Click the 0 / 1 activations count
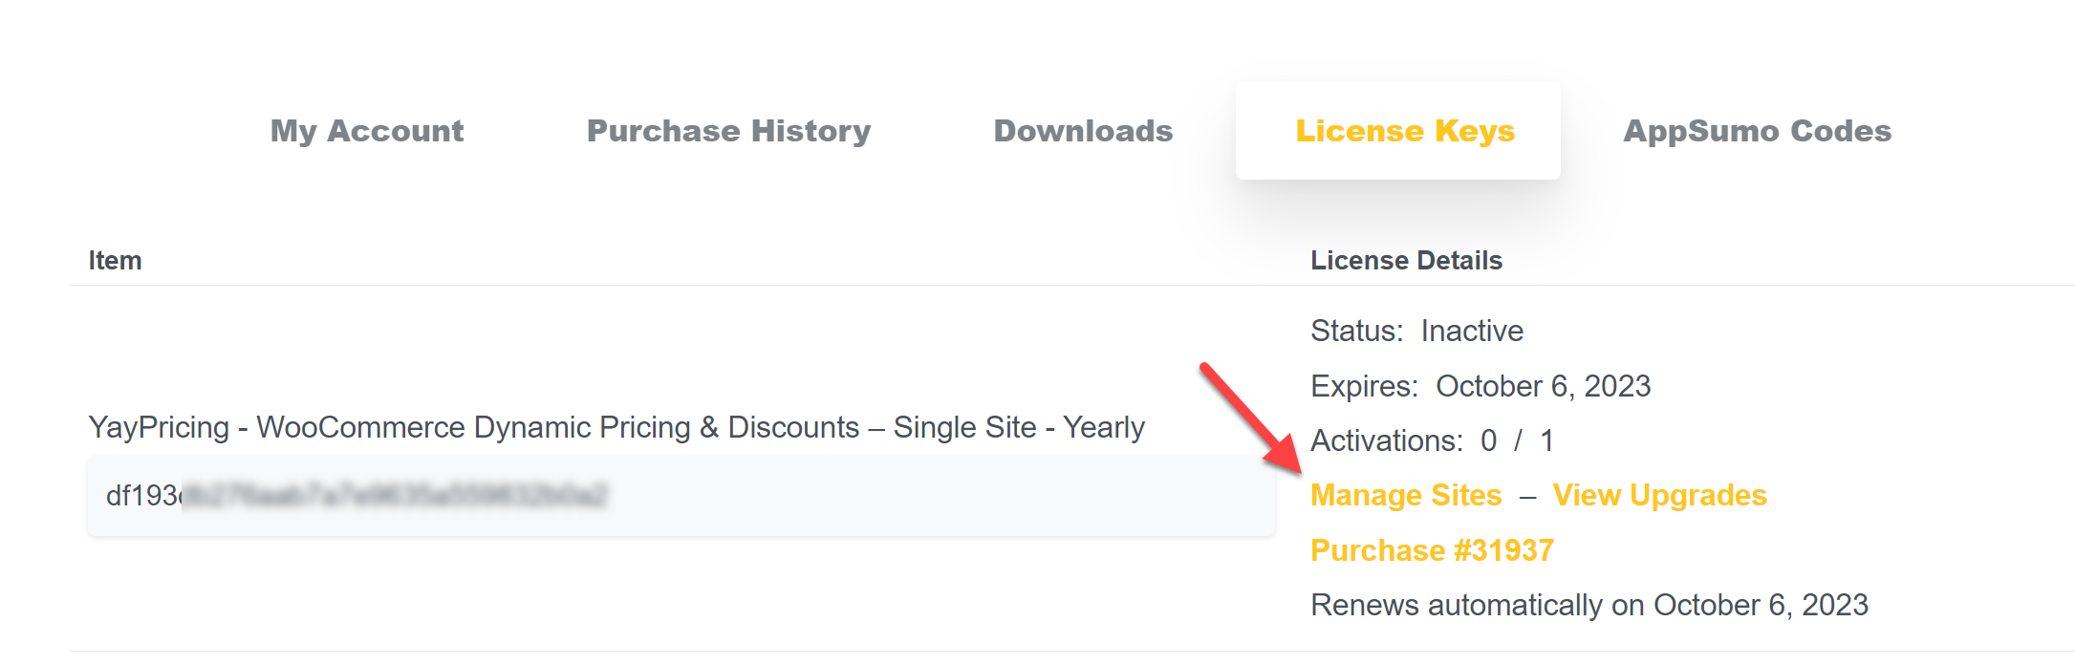The image size is (2075, 665). point(1517,440)
